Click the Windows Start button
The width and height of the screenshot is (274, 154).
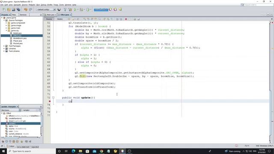tap(3, 151)
